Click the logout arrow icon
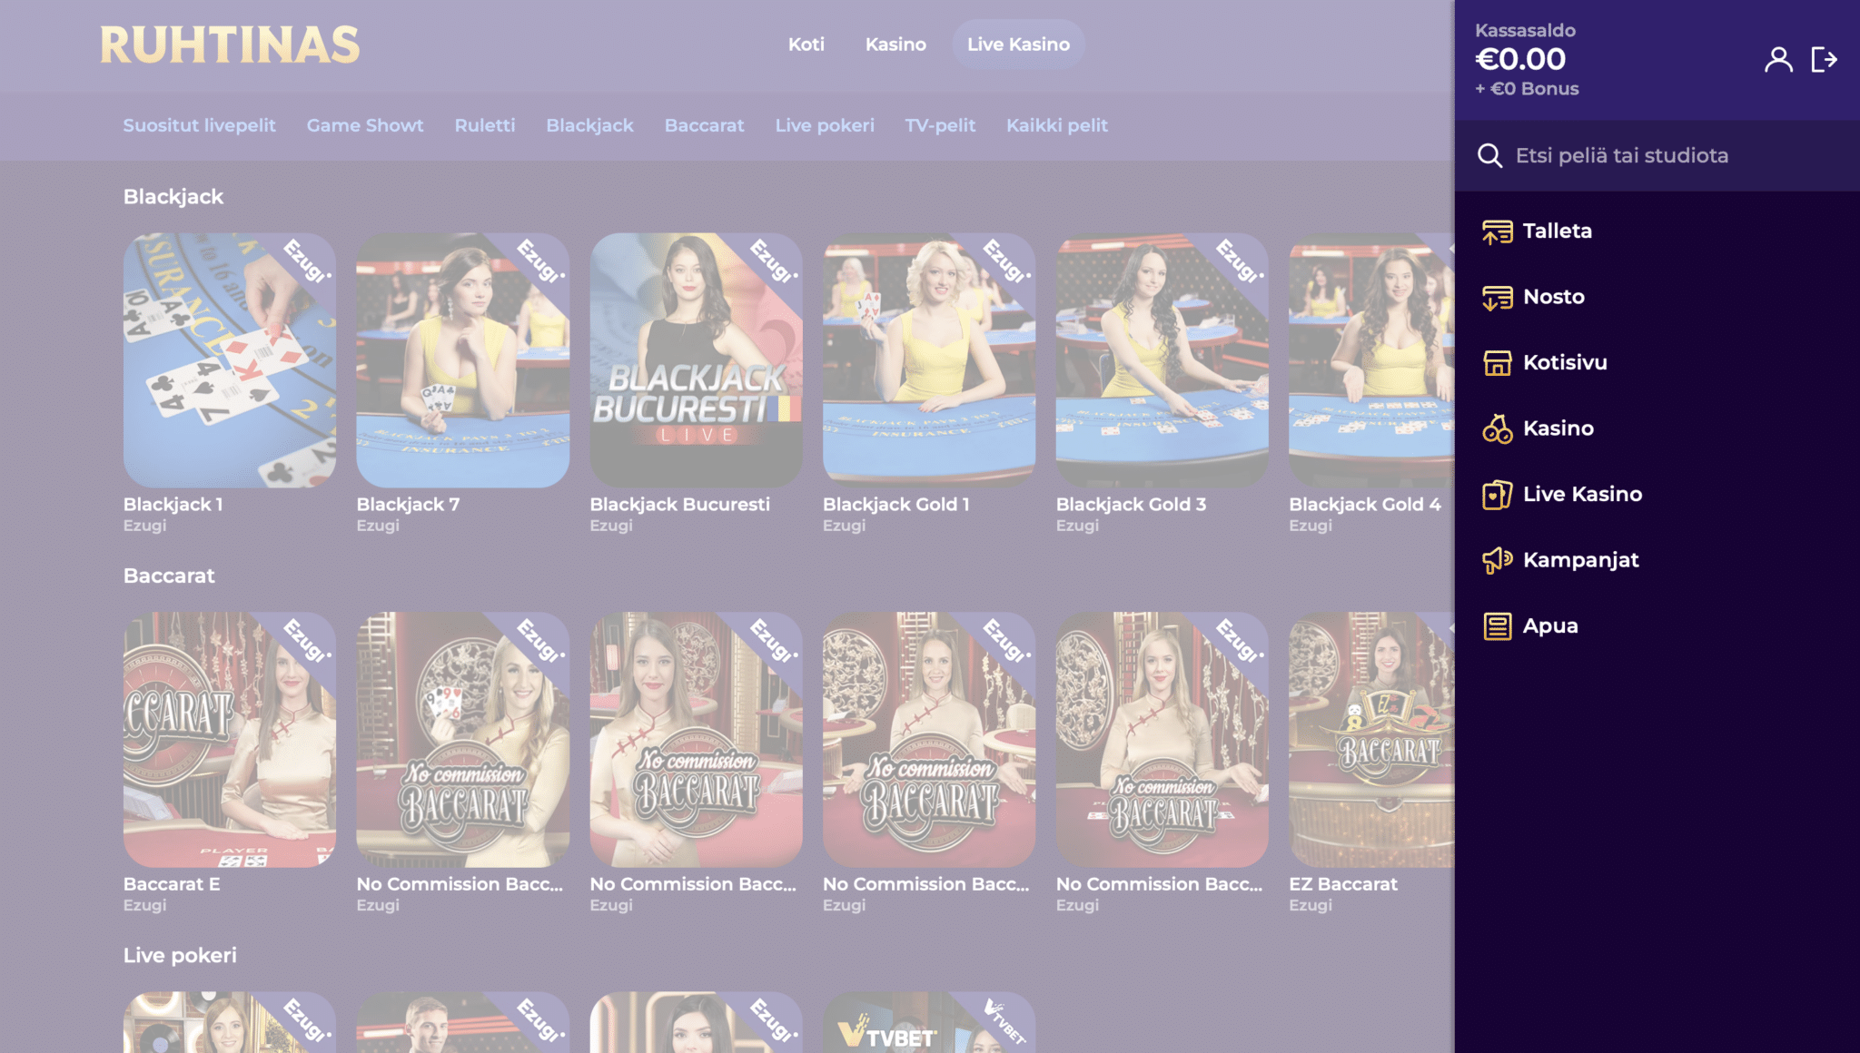This screenshot has width=1860, height=1053. [1824, 60]
